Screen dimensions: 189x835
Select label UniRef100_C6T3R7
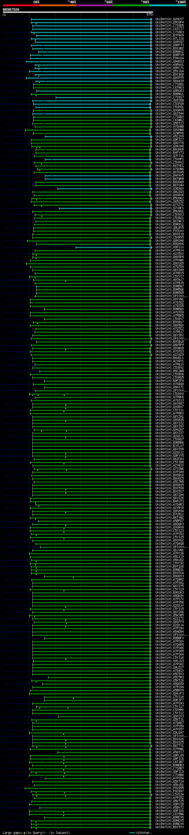[x=169, y=762]
